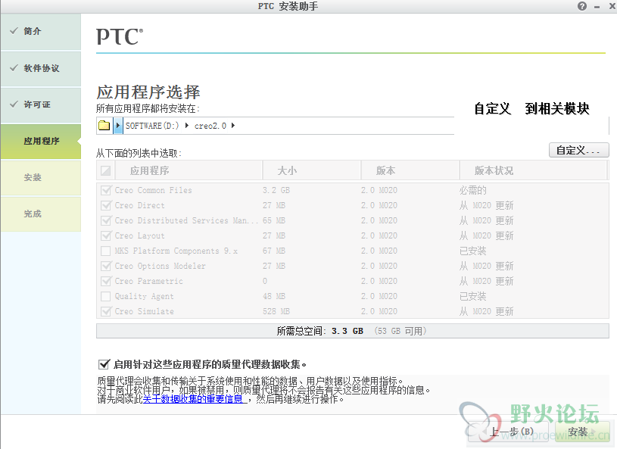The width and height of the screenshot is (617, 449).
Task: Click the checkmark beside 简介
Action: [x=14, y=31]
